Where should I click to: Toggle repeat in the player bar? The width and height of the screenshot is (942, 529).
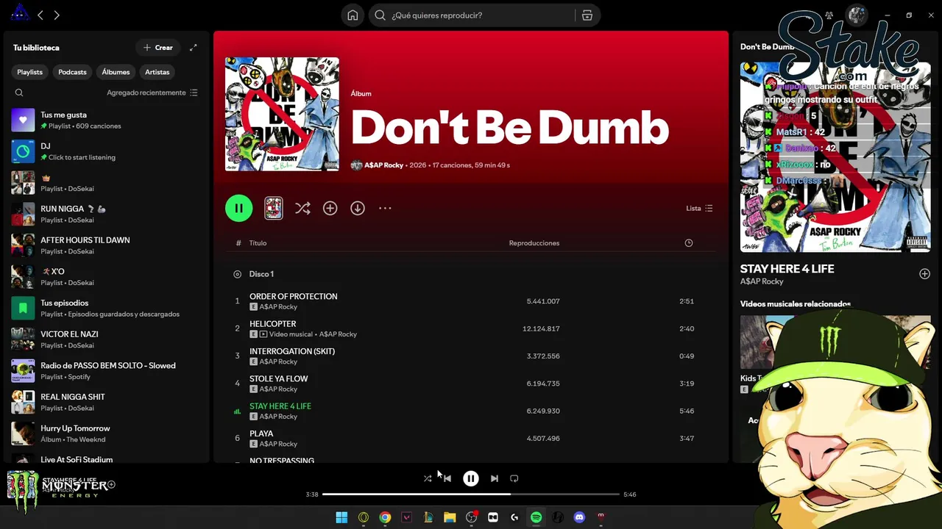tap(514, 478)
